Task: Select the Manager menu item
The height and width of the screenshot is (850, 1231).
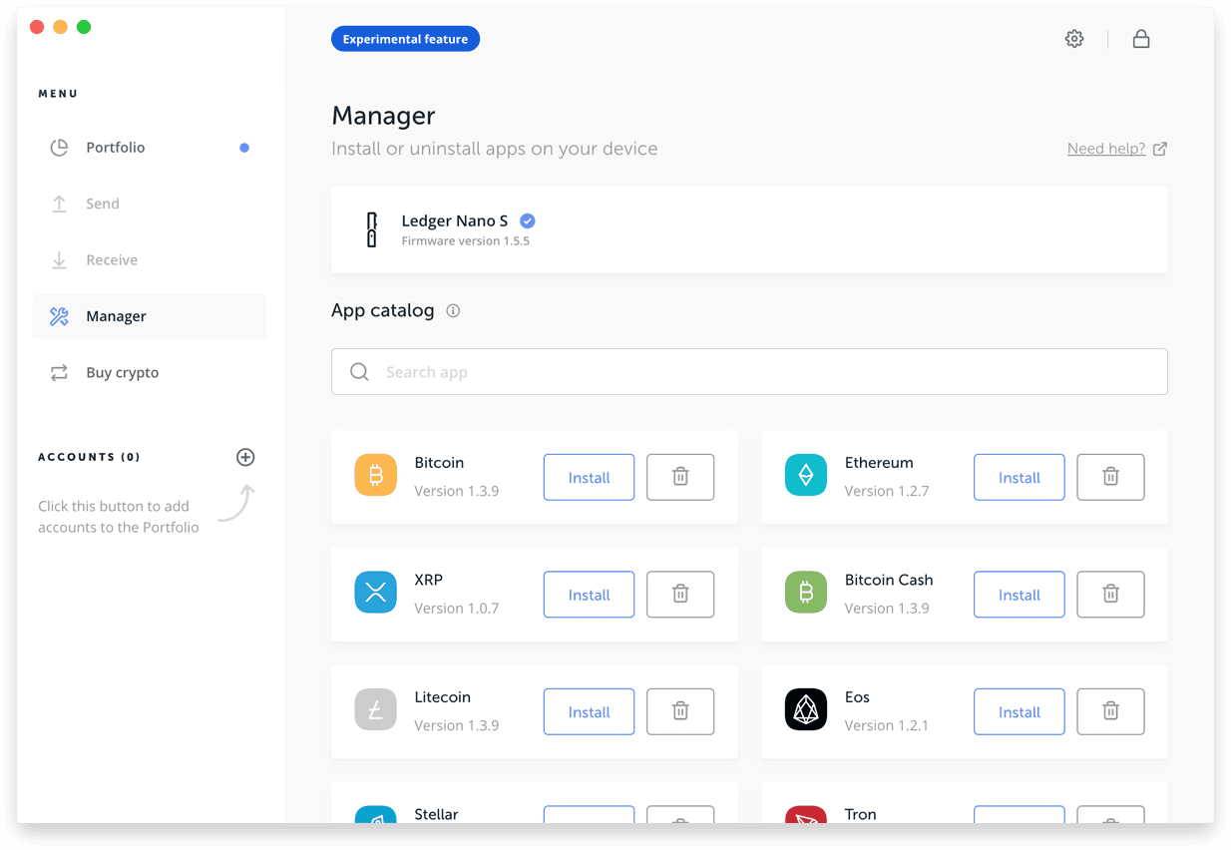Action: (x=150, y=316)
